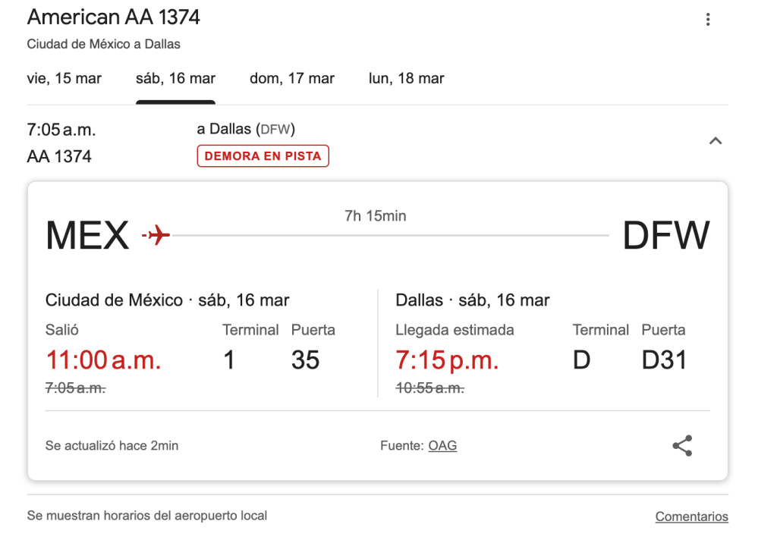777x543 pixels.
Task: Open the OAG source link
Action: [x=442, y=445]
